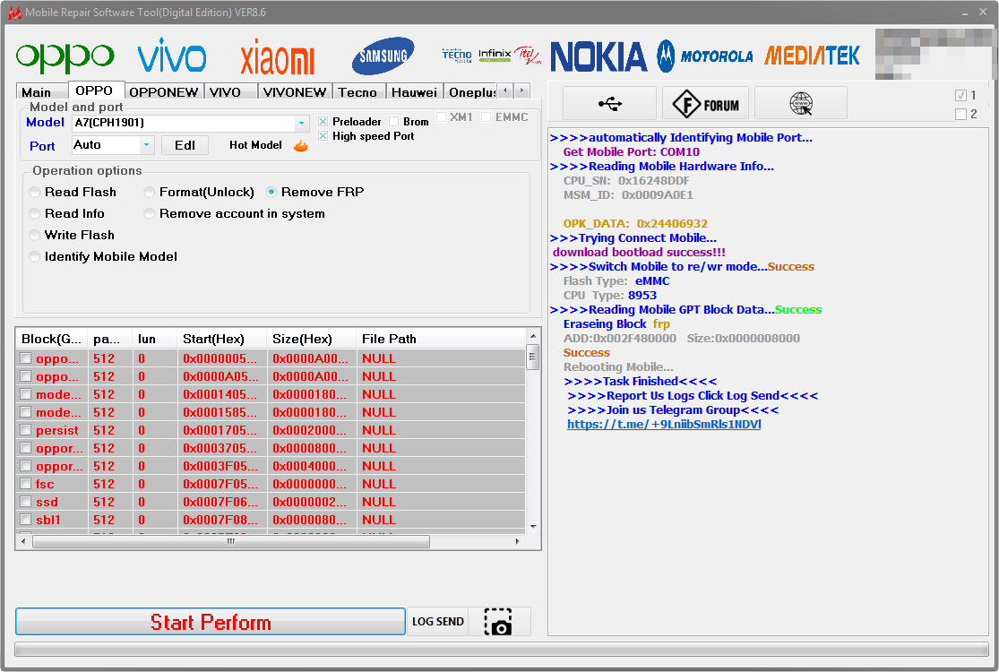Click the vivo brand logo
Viewport: 999px width, 672px height.
172,56
